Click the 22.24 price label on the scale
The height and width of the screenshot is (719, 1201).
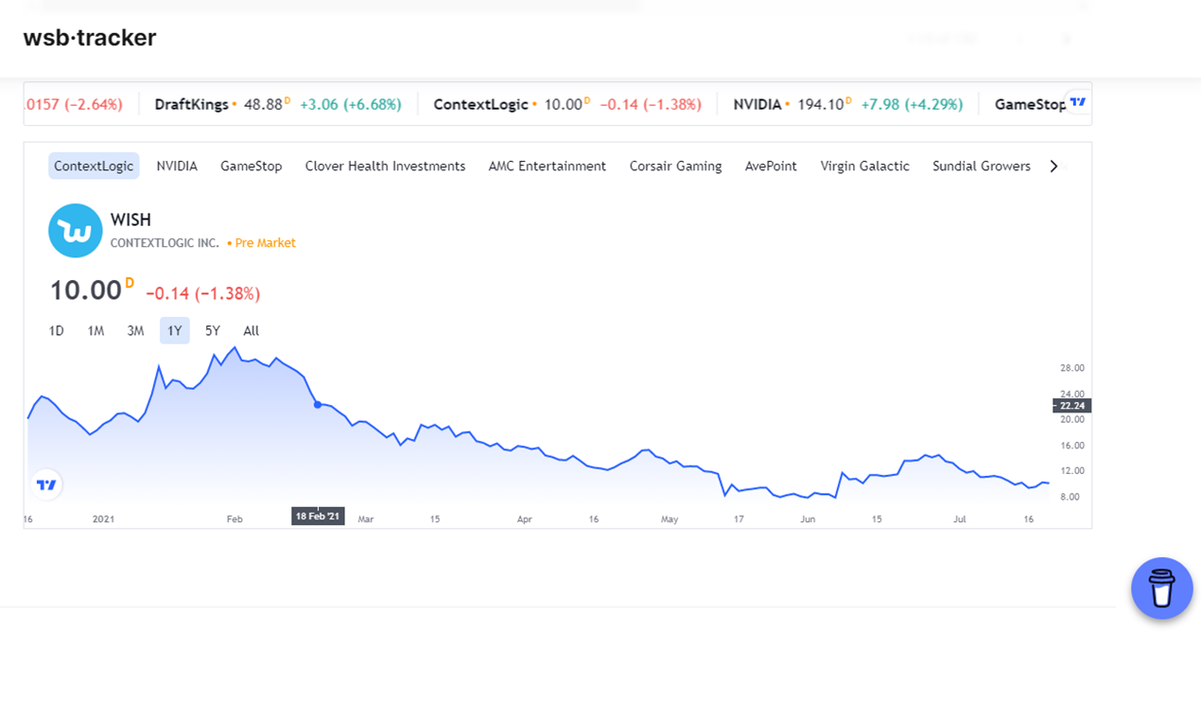1072,405
